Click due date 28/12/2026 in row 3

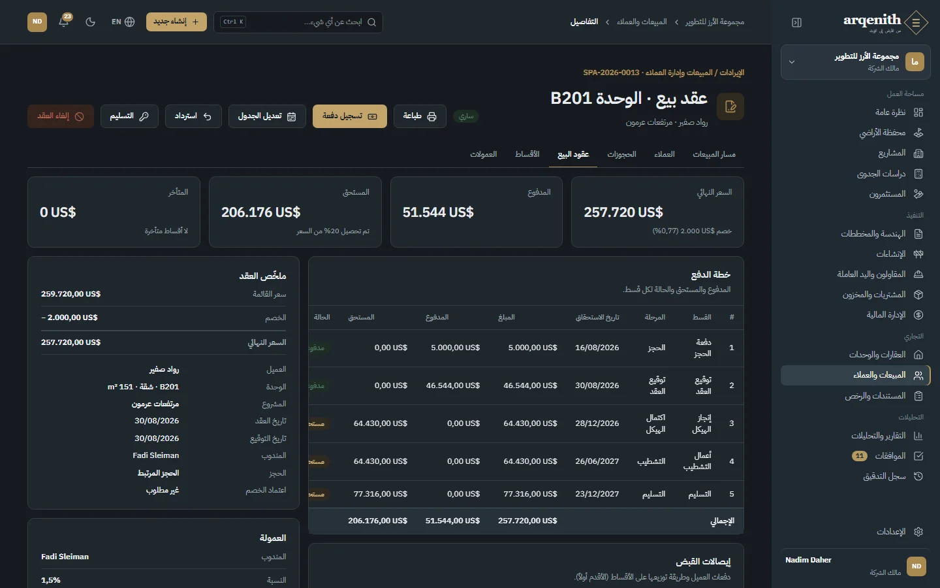click(x=597, y=423)
